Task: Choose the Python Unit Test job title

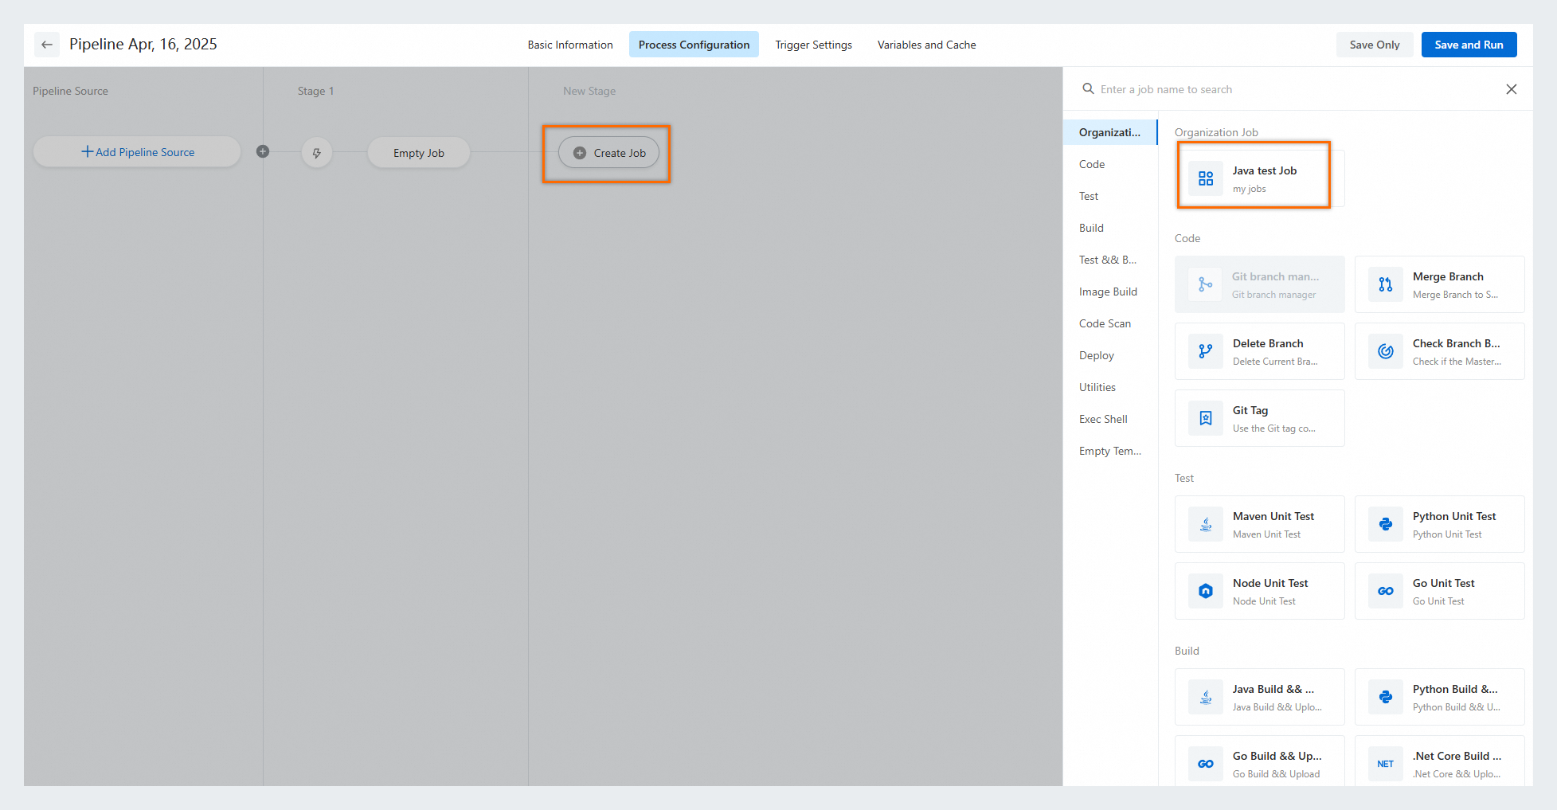Action: pos(1454,516)
